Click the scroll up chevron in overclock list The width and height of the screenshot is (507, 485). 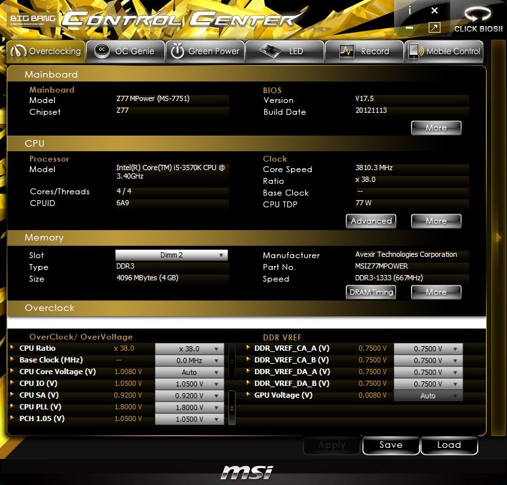tap(232, 361)
